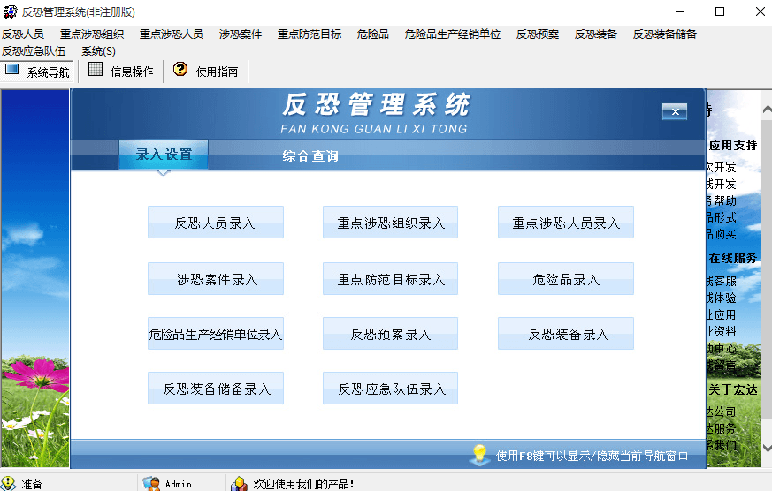
Task: Open 反恐应急队伍录入 entry form
Action: [390, 389]
